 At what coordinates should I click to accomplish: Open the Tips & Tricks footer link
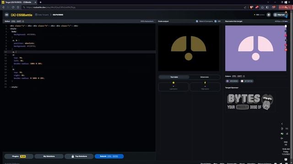coord(206,163)
